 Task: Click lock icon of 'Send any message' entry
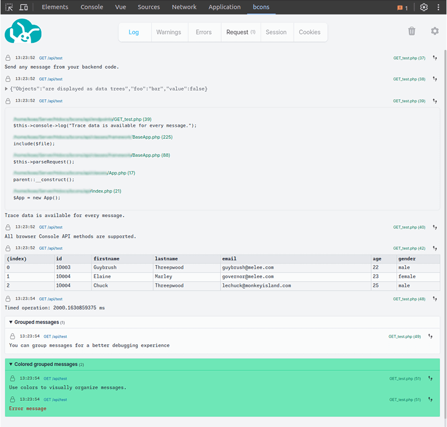[8, 58]
